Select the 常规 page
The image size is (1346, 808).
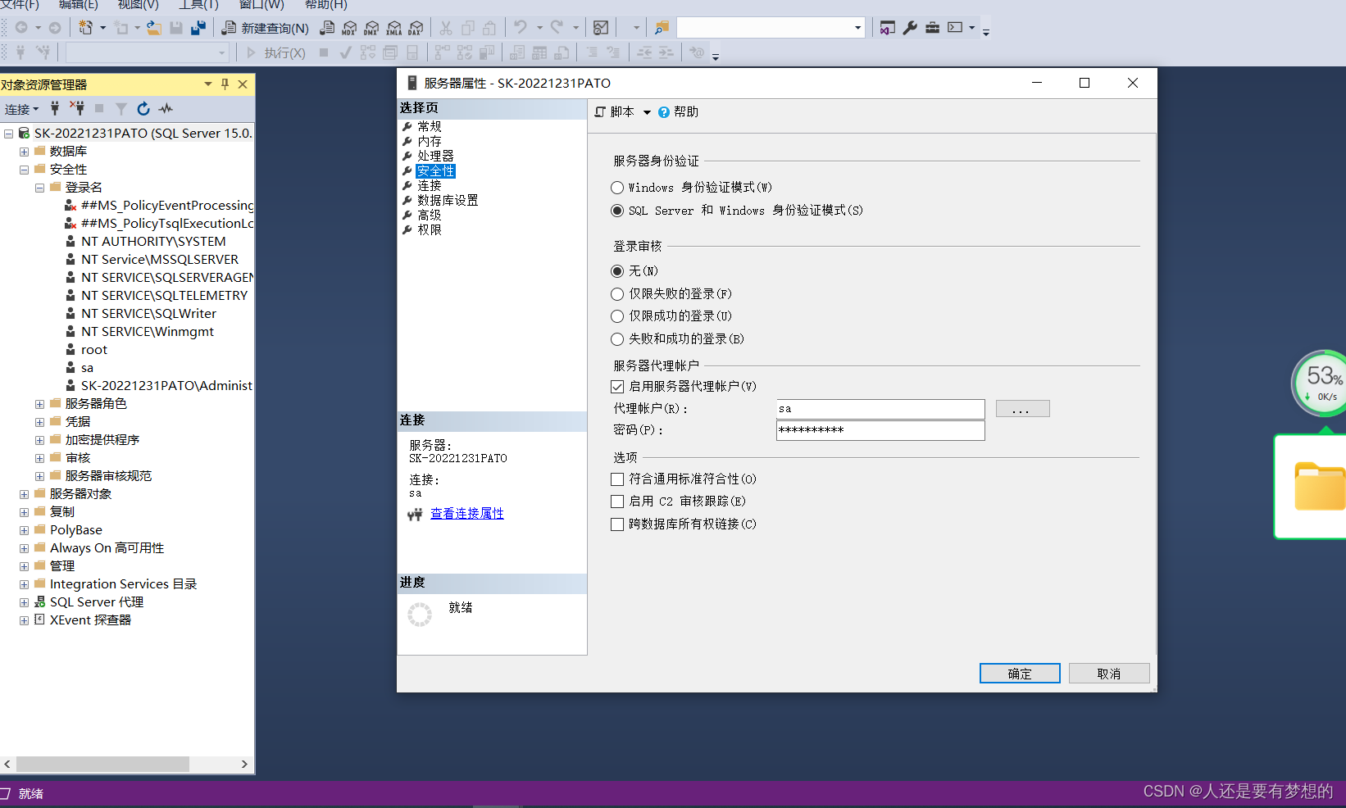(430, 126)
